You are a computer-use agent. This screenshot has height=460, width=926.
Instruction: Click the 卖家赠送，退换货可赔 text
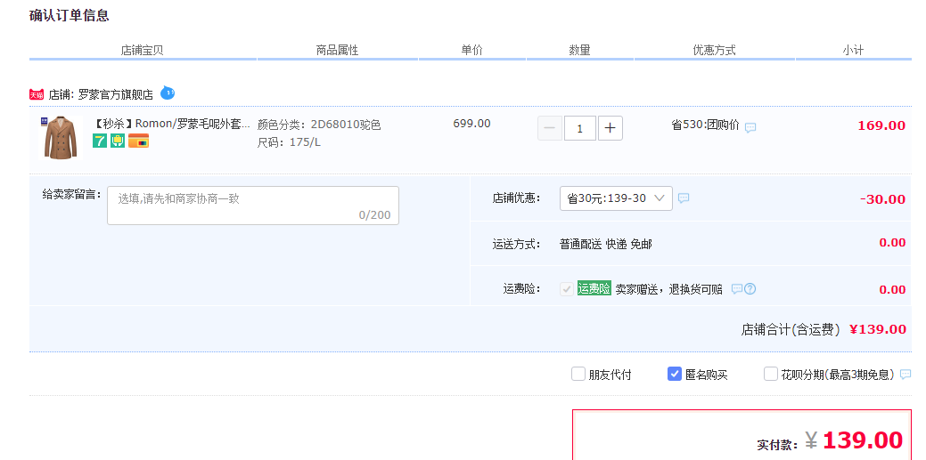[669, 289]
